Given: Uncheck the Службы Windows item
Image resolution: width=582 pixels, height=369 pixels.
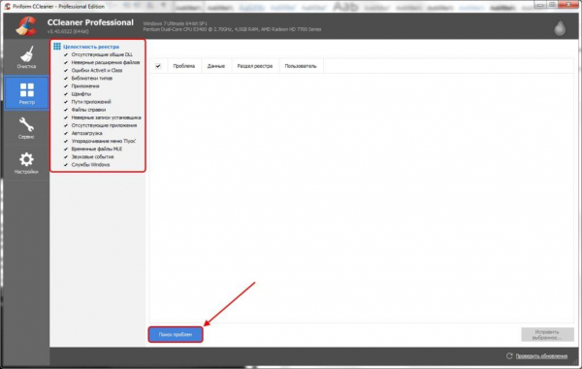Looking at the screenshot, I should pos(66,165).
